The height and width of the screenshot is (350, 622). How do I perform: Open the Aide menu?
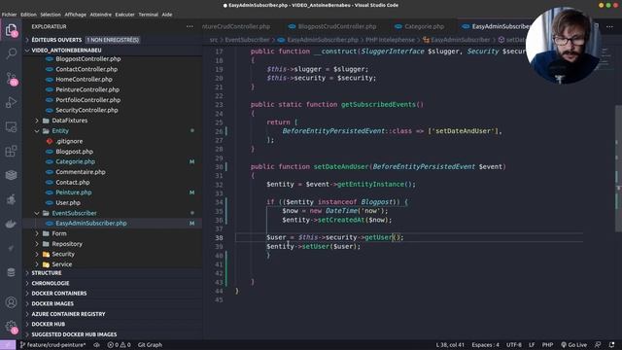click(x=167, y=15)
